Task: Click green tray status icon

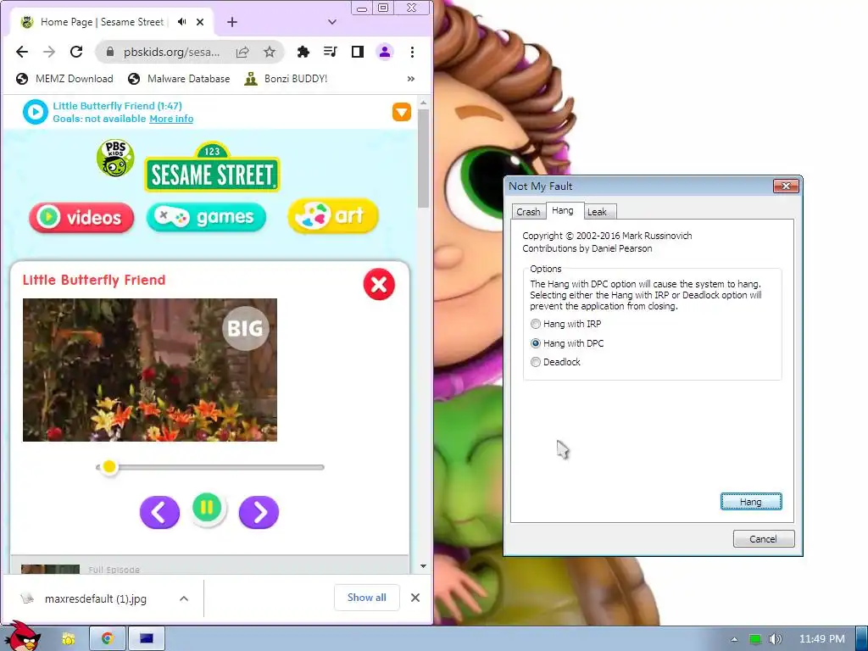Action: coord(754,639)
